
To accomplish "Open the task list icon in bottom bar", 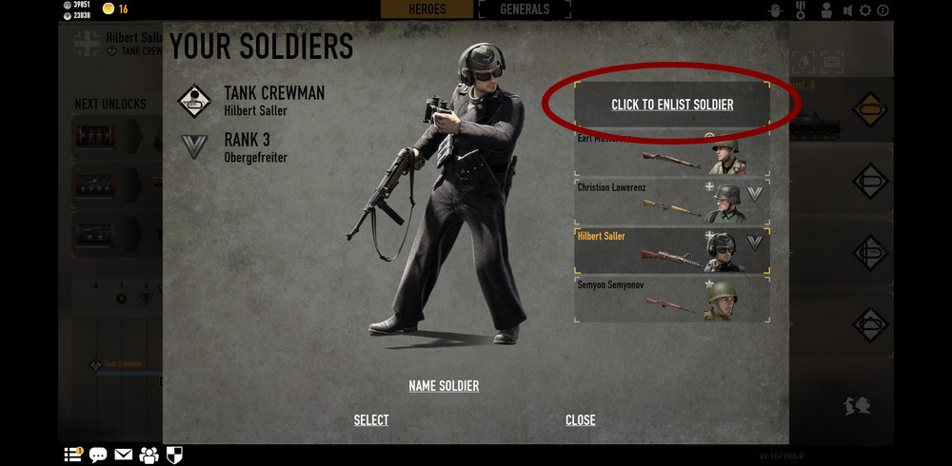I will [x=73, y=455].
